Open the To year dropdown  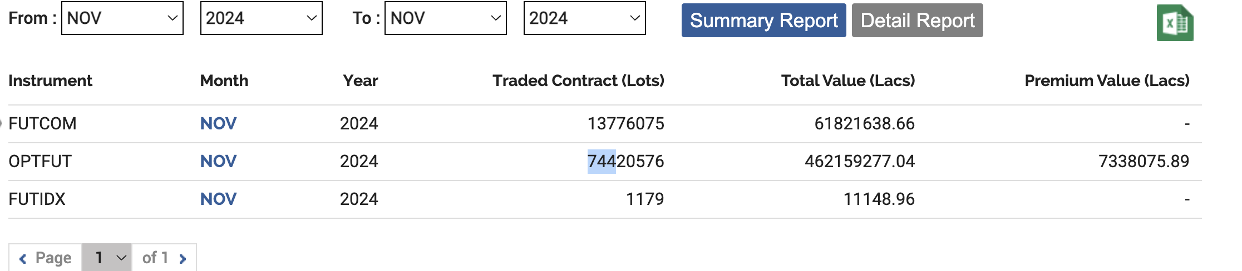pos(584,18)
